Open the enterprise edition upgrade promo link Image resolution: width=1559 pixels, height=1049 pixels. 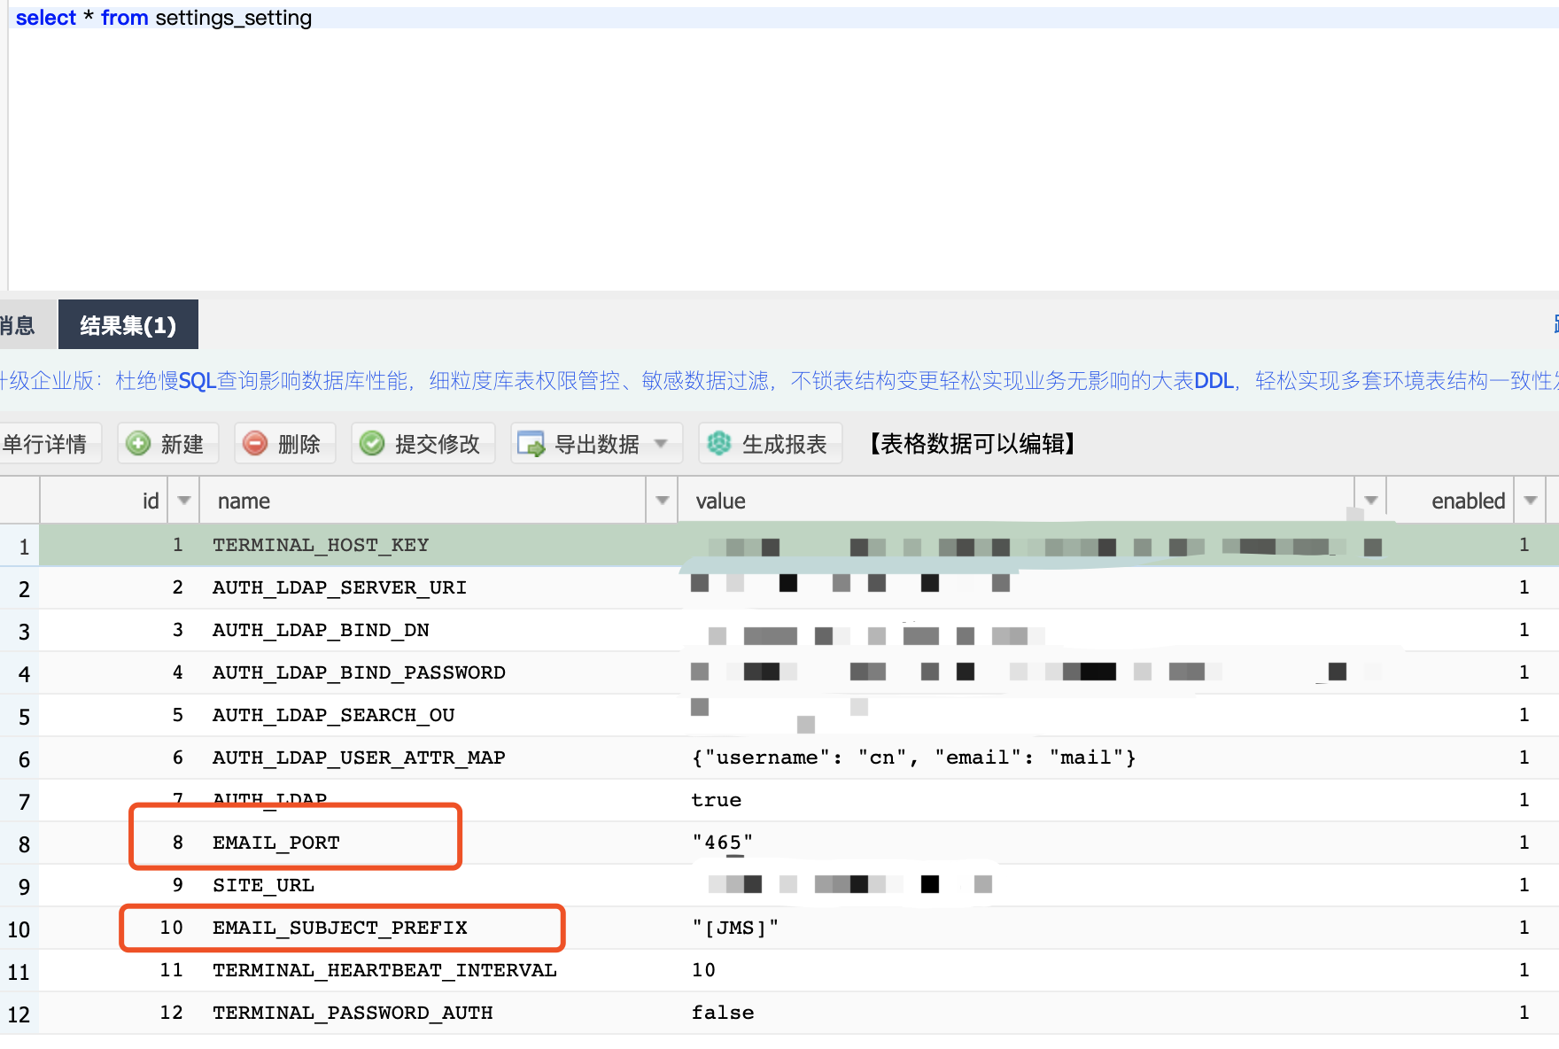(x=779, y=381)
